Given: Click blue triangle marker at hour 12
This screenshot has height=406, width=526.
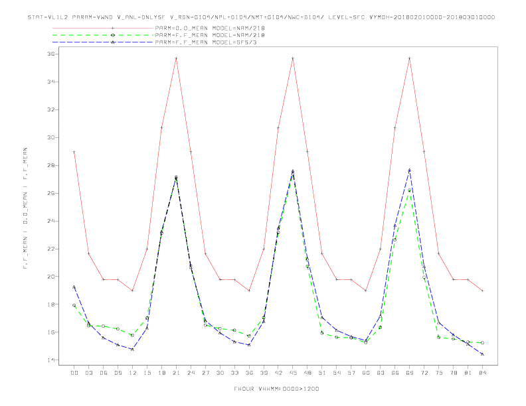Looking at the screenshot, I should click(133, 349).
